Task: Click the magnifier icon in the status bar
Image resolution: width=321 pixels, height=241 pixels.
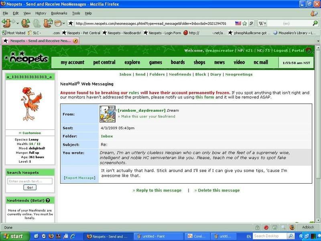Action: pos(283,227)
